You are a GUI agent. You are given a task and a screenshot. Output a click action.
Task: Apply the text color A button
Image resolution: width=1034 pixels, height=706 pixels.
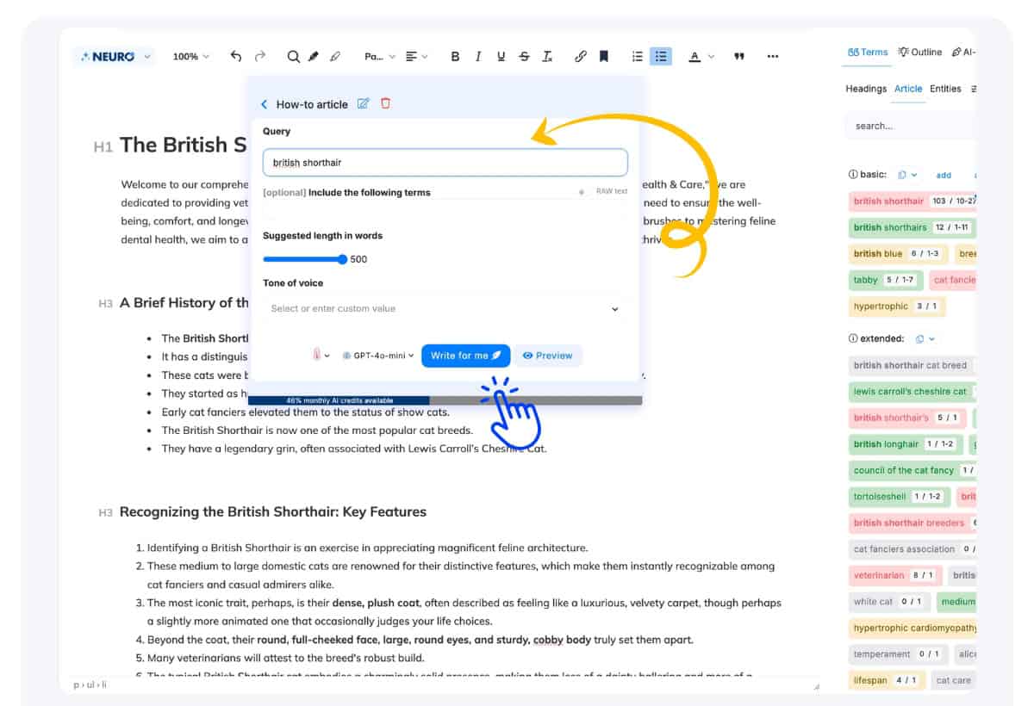tap(695, 56)
